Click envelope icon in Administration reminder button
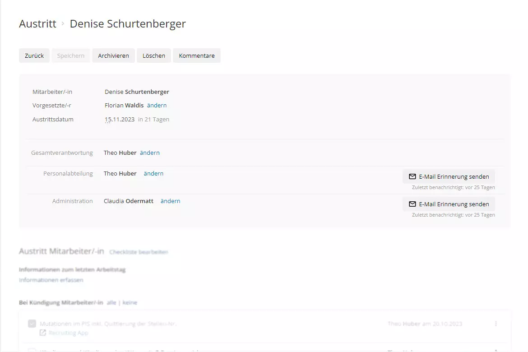Image resolution: width=528 pixels, height=352 pixels. click(412, 204)
